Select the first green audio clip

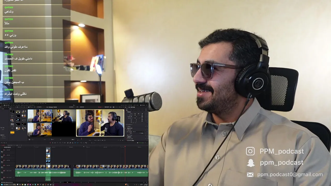[x=43, y=173]
